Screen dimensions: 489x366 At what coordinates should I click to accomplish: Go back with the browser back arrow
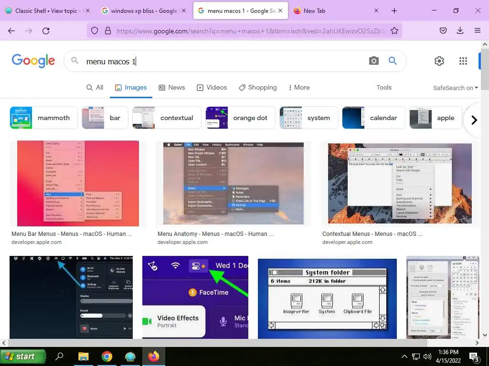point(11,30)
